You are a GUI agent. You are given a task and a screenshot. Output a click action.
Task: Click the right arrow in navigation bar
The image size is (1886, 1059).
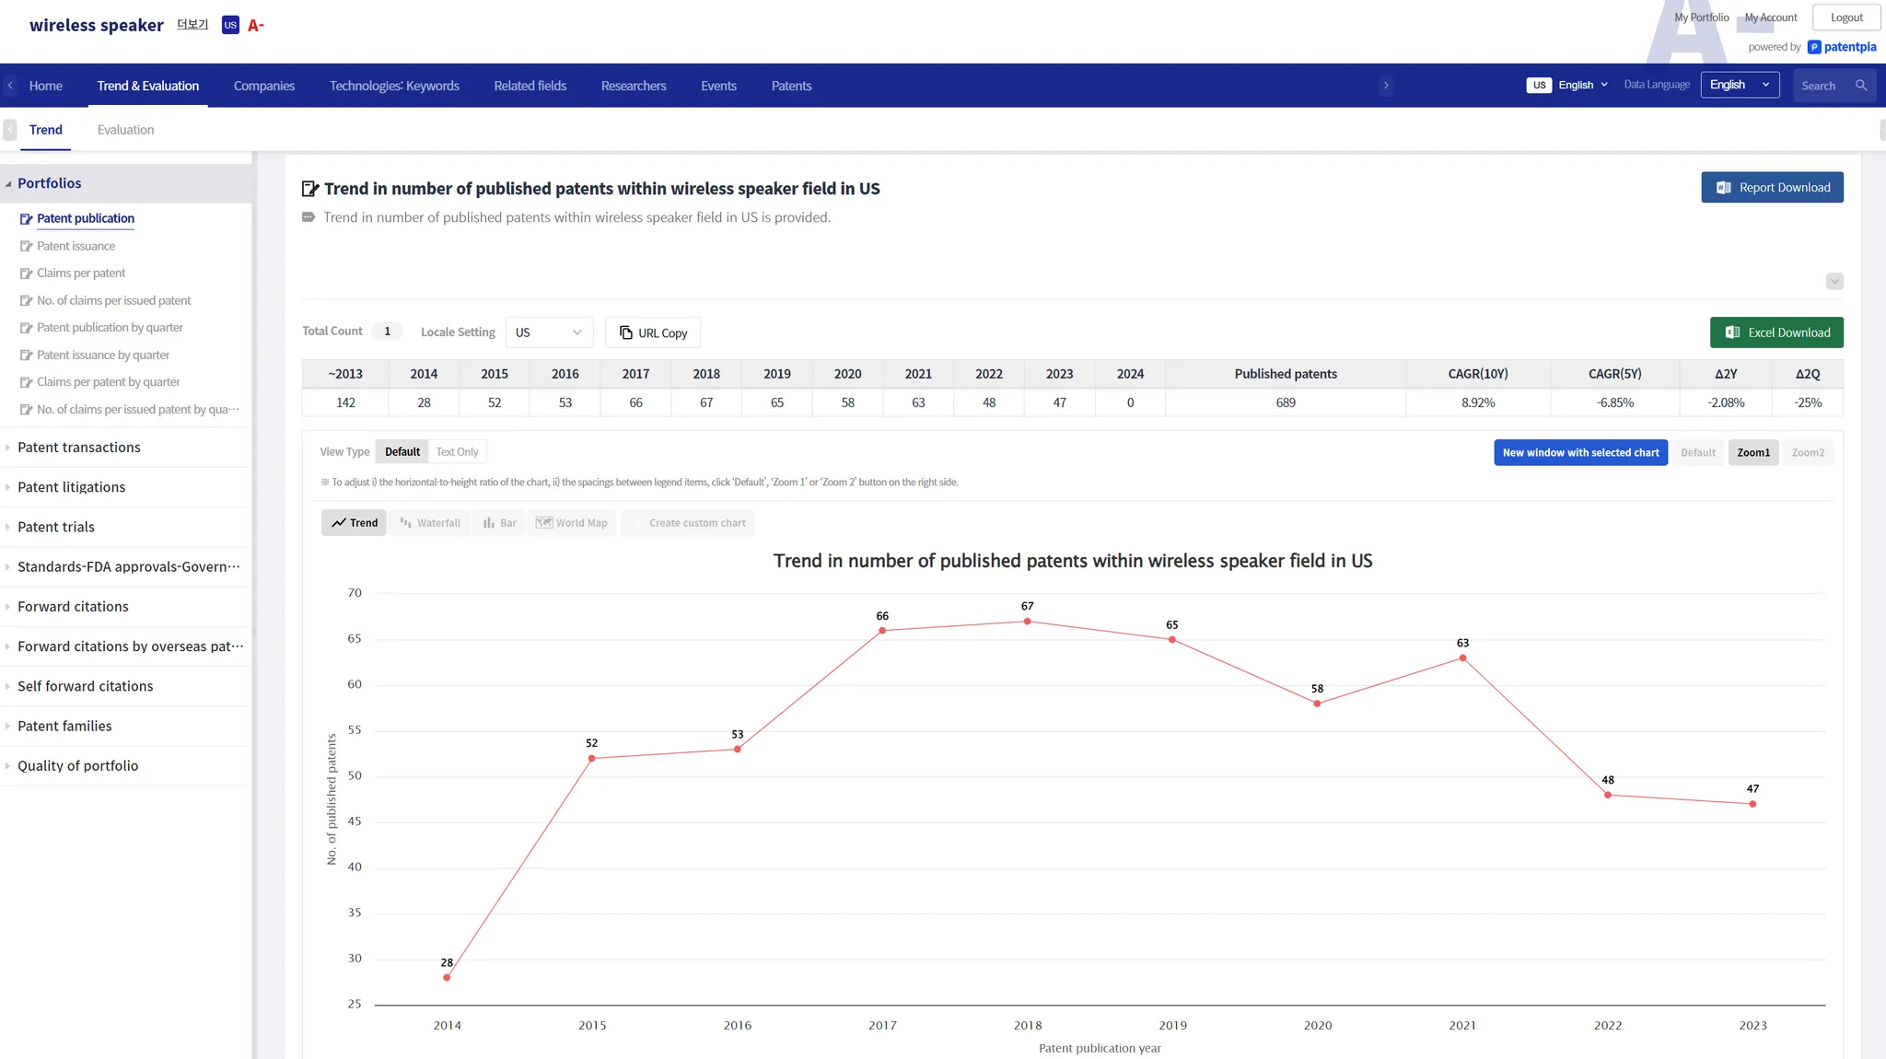pyautogui.click(x=1386, y=86)
